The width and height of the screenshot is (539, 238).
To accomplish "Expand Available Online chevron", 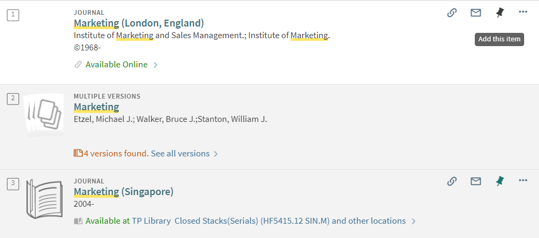I will pos(155,65).
